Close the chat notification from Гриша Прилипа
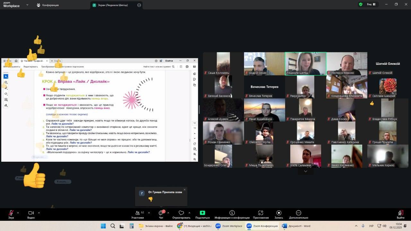411x231 pixels. point(185,190)
